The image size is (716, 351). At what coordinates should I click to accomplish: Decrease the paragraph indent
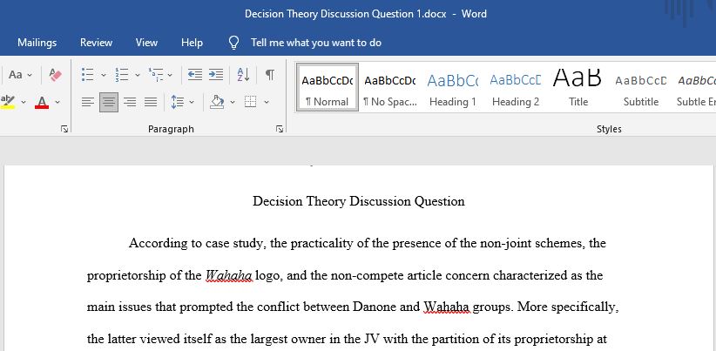[195, 74]
